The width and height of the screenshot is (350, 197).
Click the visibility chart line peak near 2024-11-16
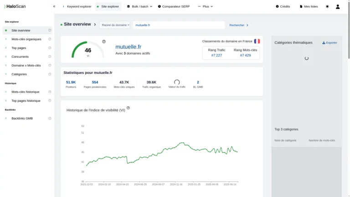pyautogui.click(x=183, y=142)
